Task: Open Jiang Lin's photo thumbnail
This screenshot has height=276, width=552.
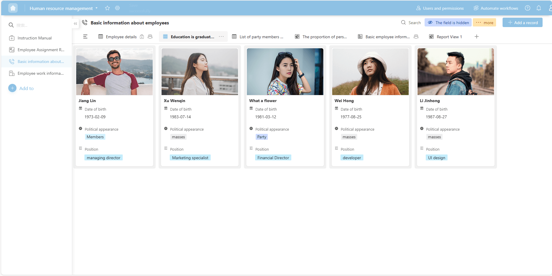Action: point(114,72)
